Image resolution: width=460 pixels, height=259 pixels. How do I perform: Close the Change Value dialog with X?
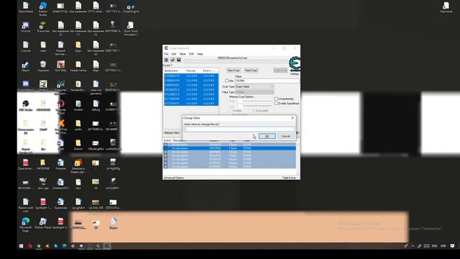point(293,118)
